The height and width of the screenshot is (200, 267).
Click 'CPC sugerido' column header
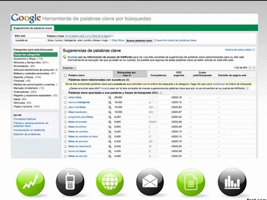tap(179, 74)
